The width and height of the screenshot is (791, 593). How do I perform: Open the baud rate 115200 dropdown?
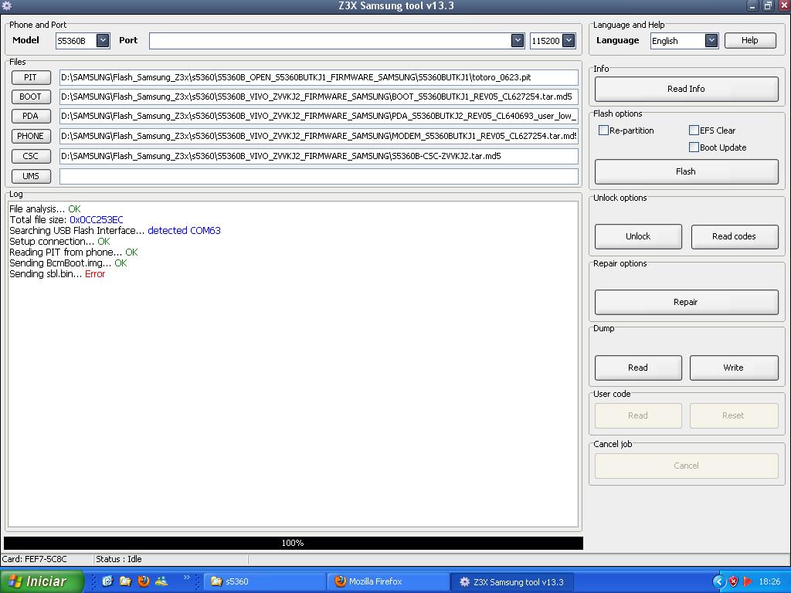tap(569, 40)
